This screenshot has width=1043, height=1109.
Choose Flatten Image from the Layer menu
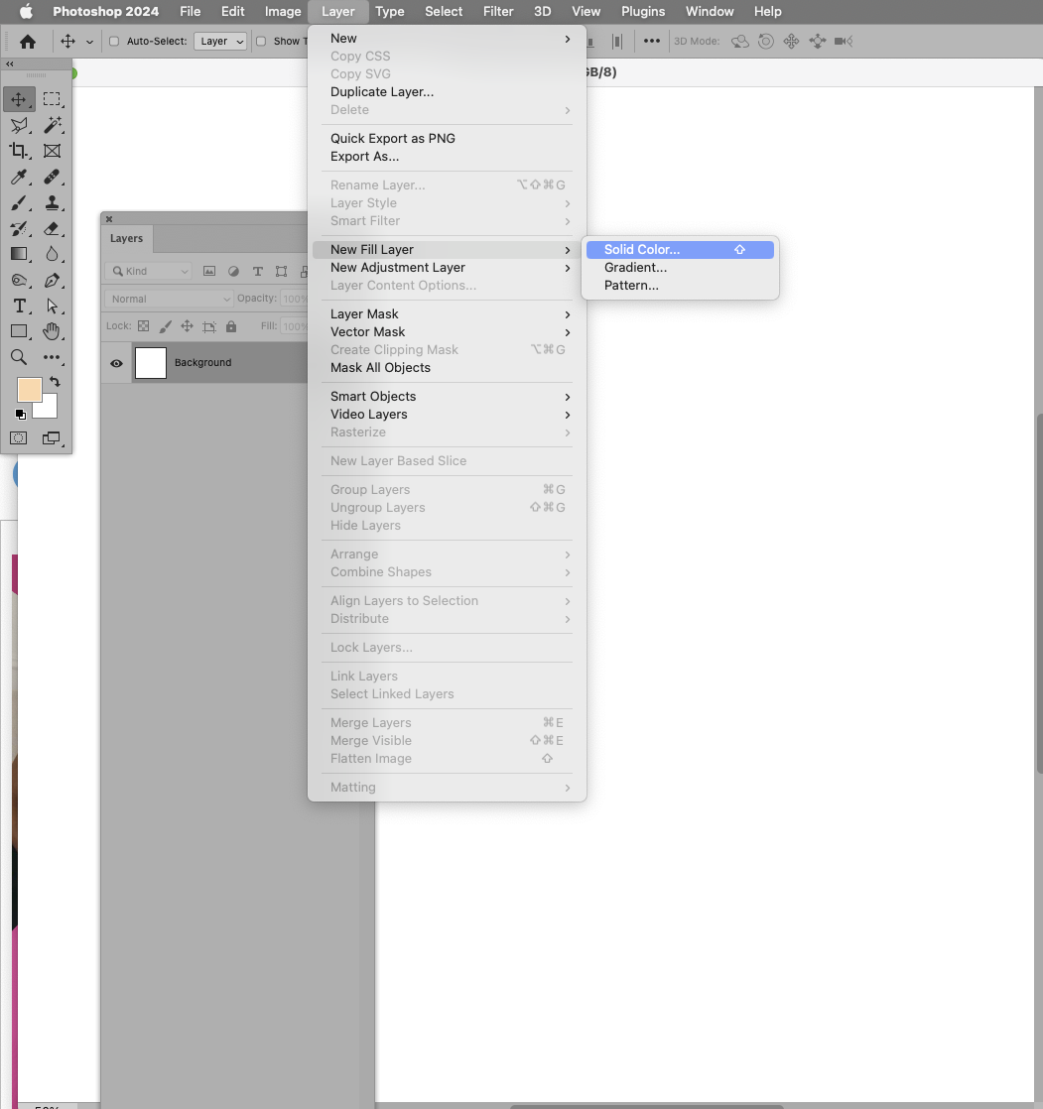[x=371, y=758]
